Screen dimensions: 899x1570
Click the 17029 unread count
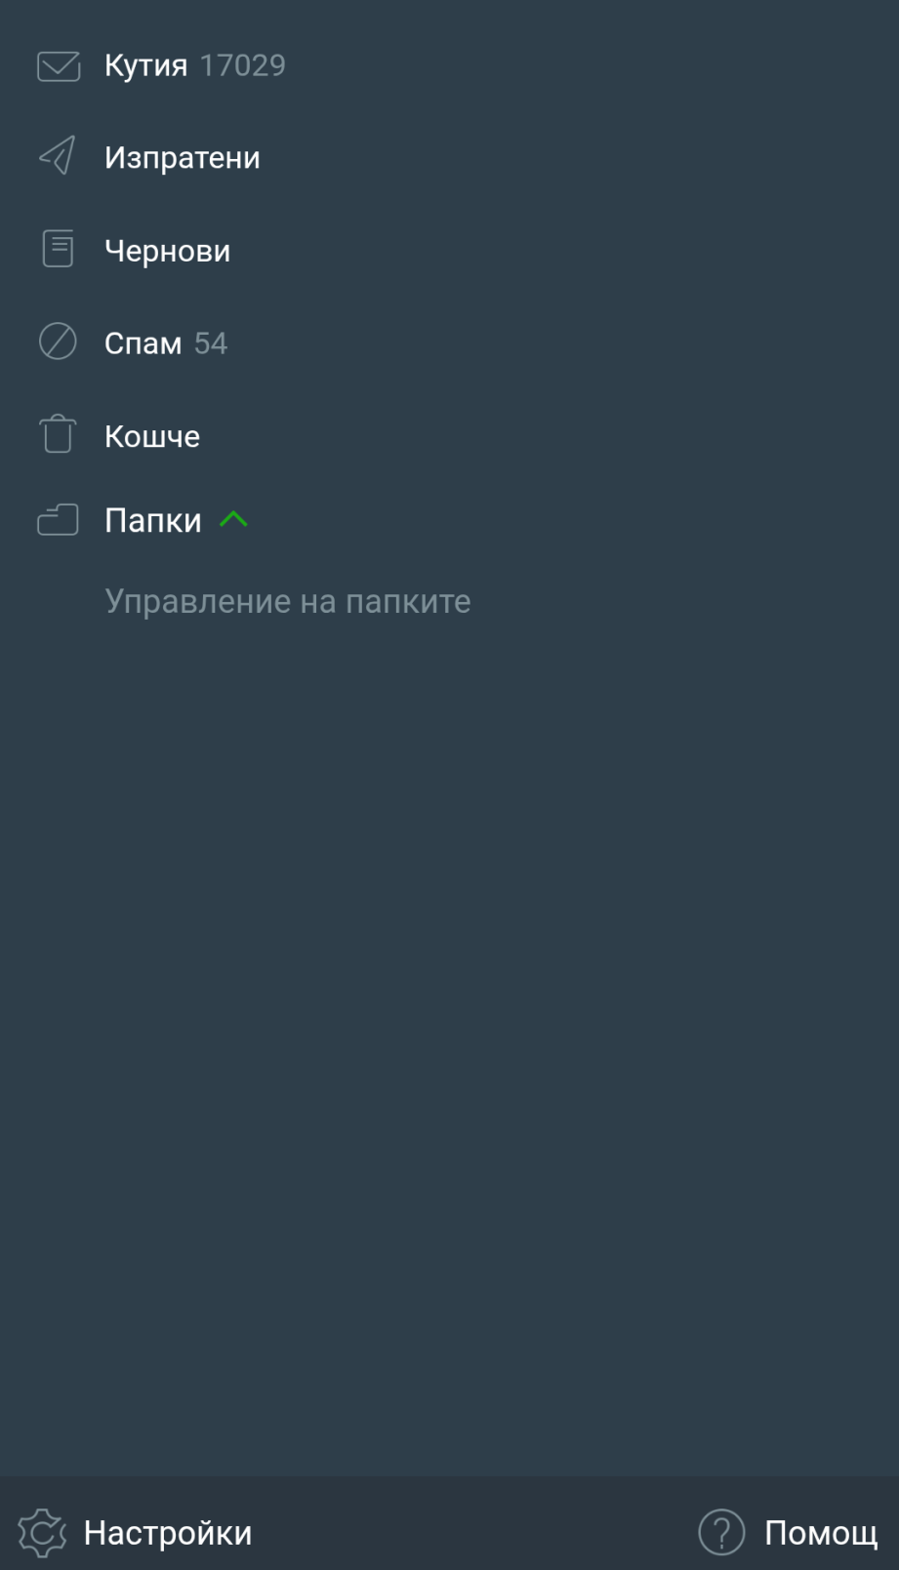pyautogui.click(x=243, y=65)
